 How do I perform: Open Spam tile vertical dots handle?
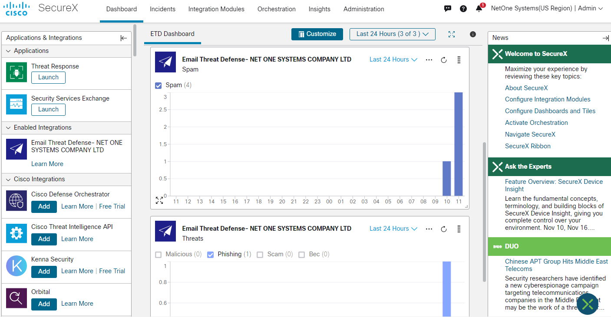(459, 60)
